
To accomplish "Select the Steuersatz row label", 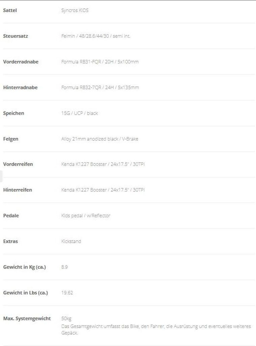I will pyautogui.click(x=16, y=36).
